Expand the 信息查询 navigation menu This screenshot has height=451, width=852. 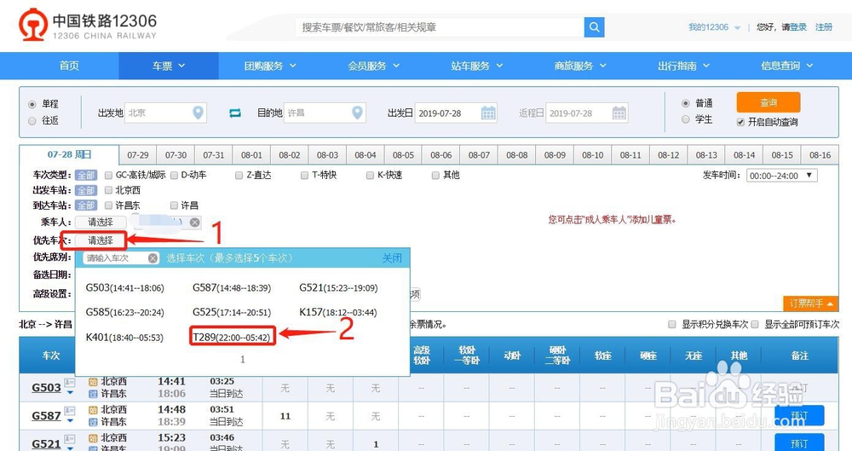(x=786, y=66)
